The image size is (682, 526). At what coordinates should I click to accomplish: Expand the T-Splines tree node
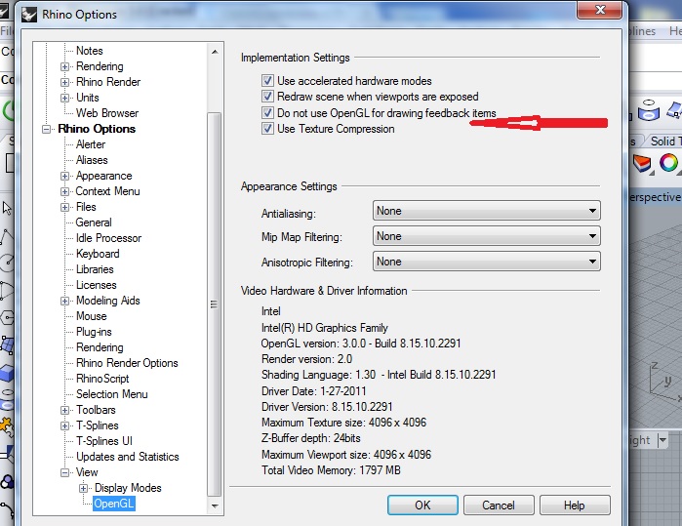point(64,425)
